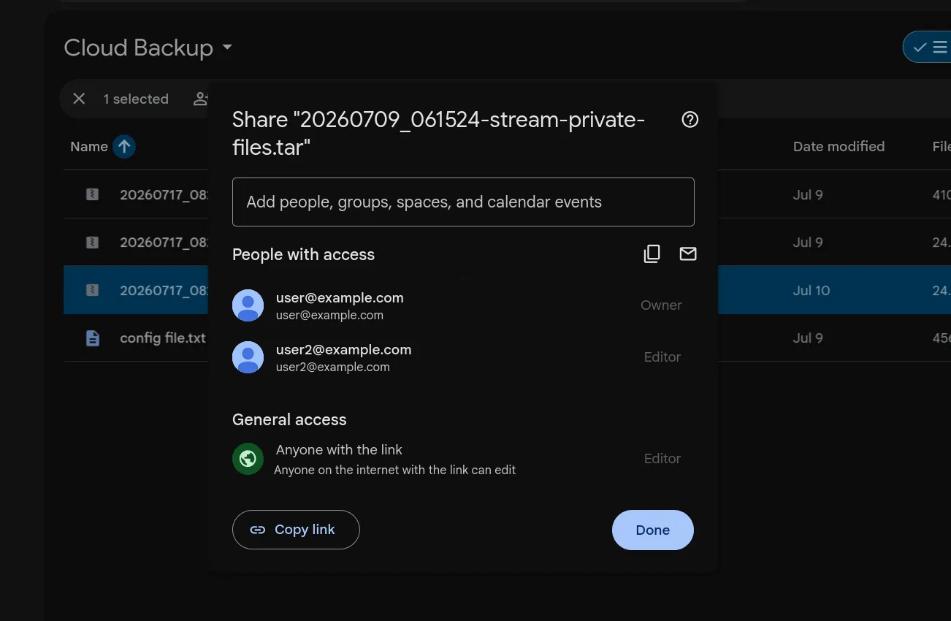Click the Jul 10 date cell

811,290
